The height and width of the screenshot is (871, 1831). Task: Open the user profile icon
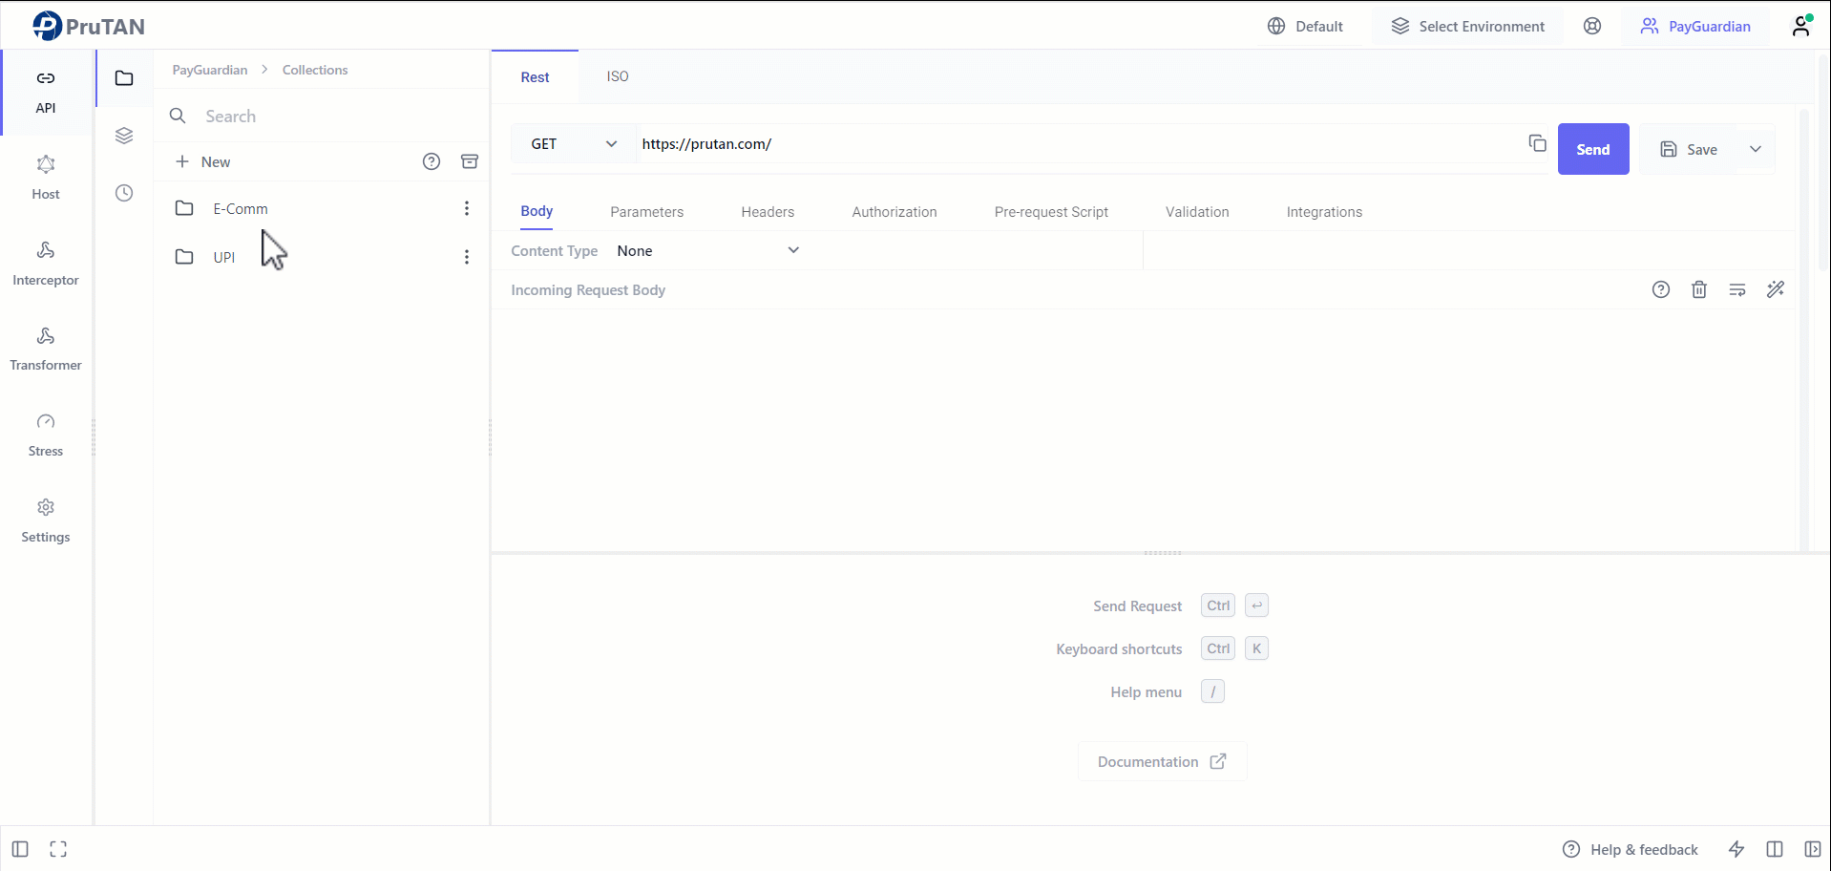click(x=1801, y=26)
